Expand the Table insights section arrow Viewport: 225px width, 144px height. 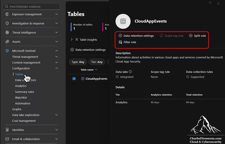click(x=71, y=39)
